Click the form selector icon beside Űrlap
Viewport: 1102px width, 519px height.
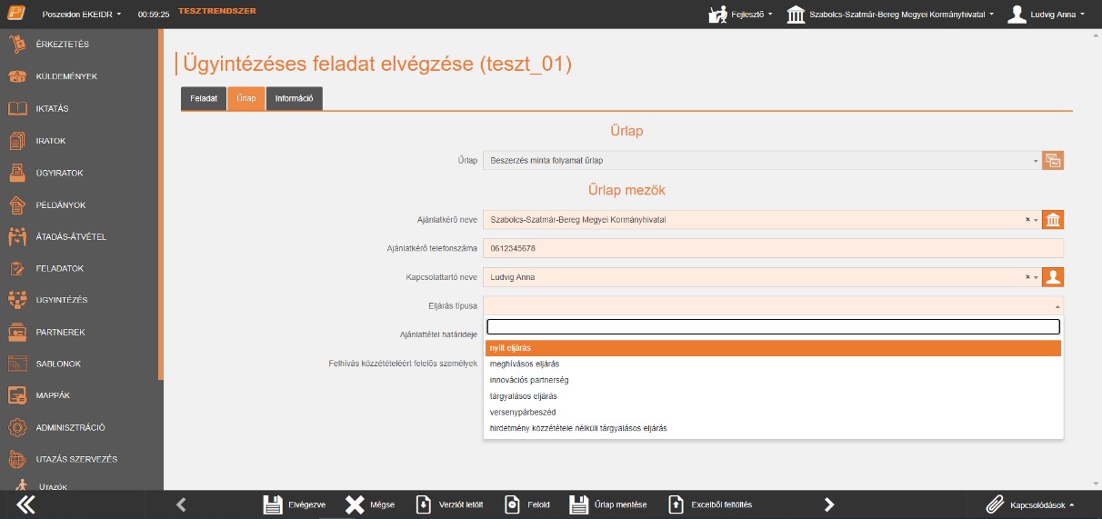click(x=1053, y=161)
